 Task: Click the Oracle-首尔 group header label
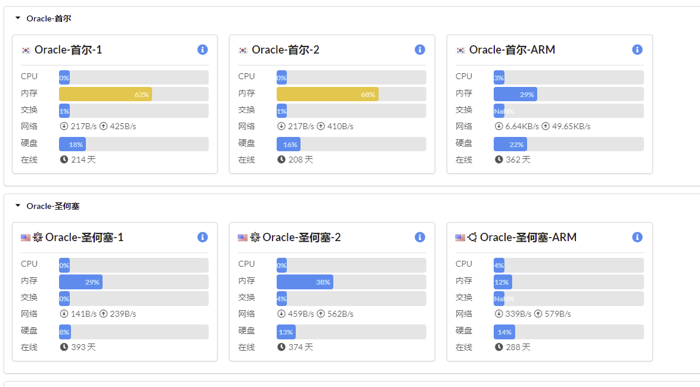(x=49, y=18)
